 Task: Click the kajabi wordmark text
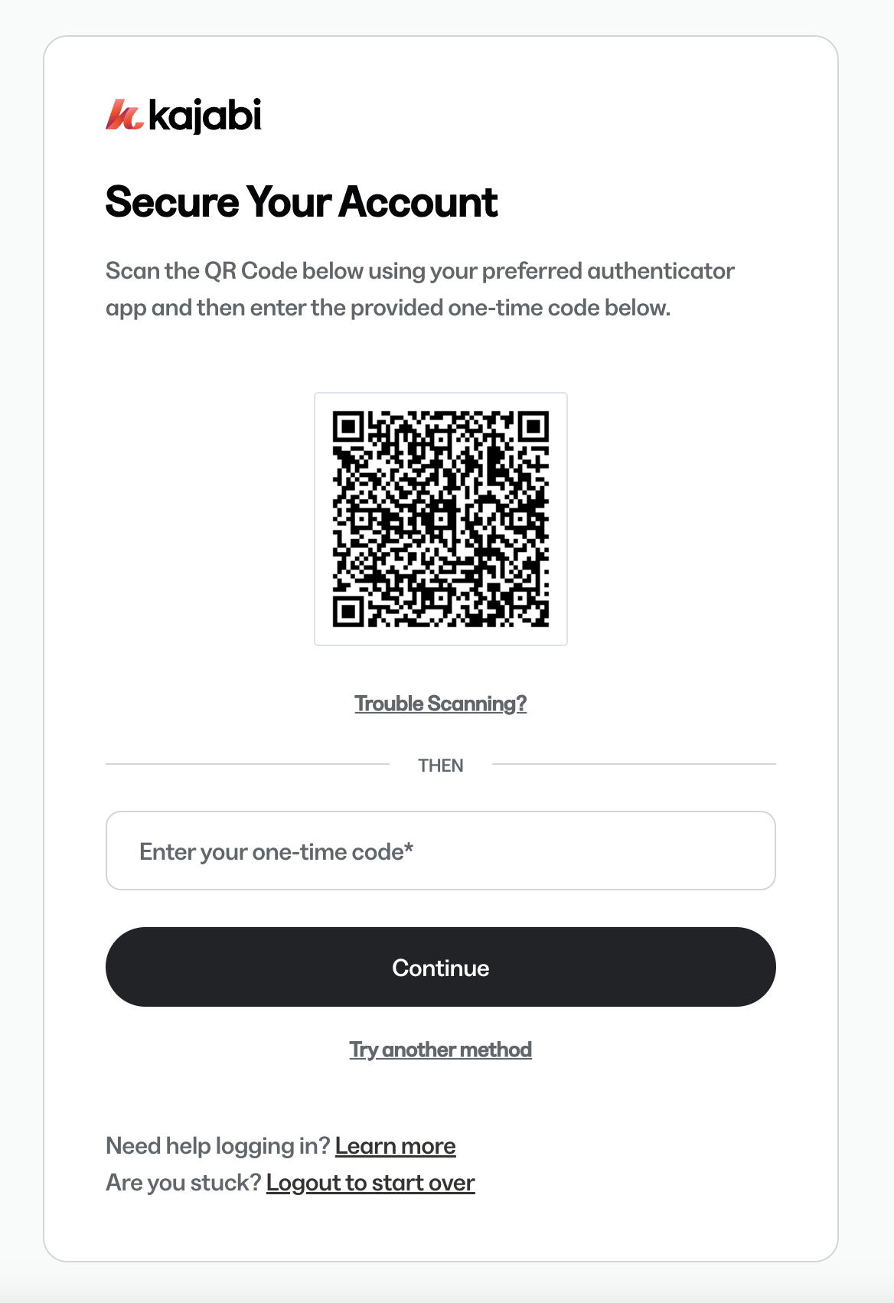(205, 116)
